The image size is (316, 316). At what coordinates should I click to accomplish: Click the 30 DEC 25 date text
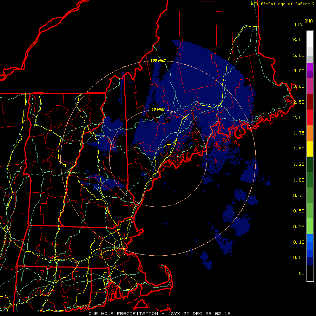point(198,314)
